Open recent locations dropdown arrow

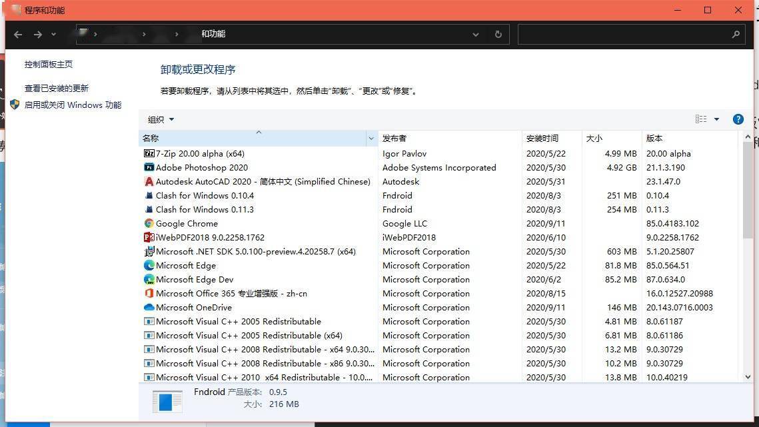[x=53, y=35]
